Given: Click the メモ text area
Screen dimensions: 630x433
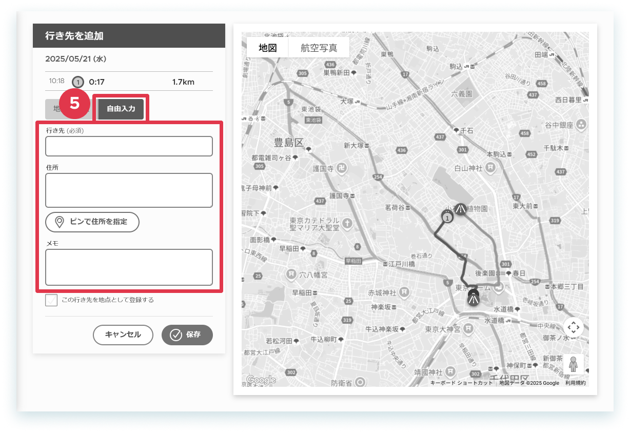Looking at the screenshot, I should 129,267.
